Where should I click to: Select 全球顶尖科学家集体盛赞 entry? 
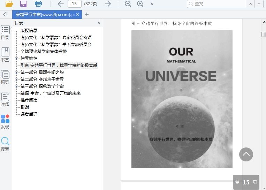click(44, 51)
